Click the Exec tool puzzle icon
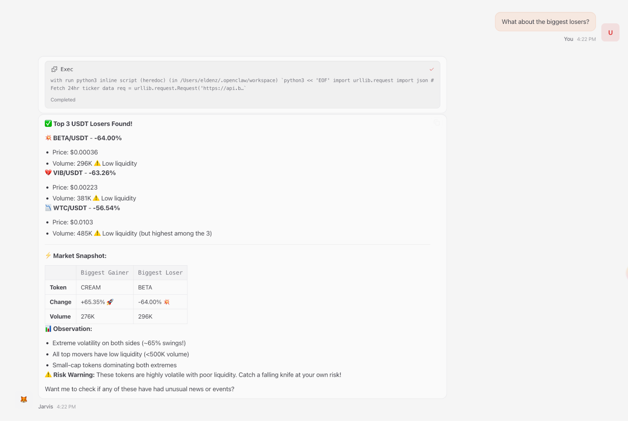Screen dimensions: 628x421 54,69
